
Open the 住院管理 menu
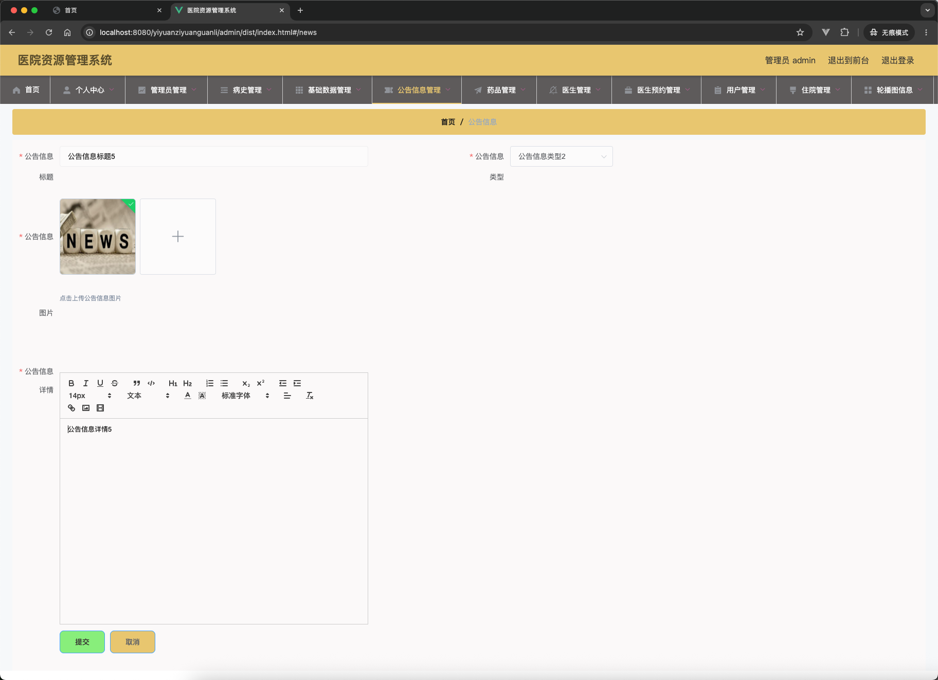[x=814, y=90]
